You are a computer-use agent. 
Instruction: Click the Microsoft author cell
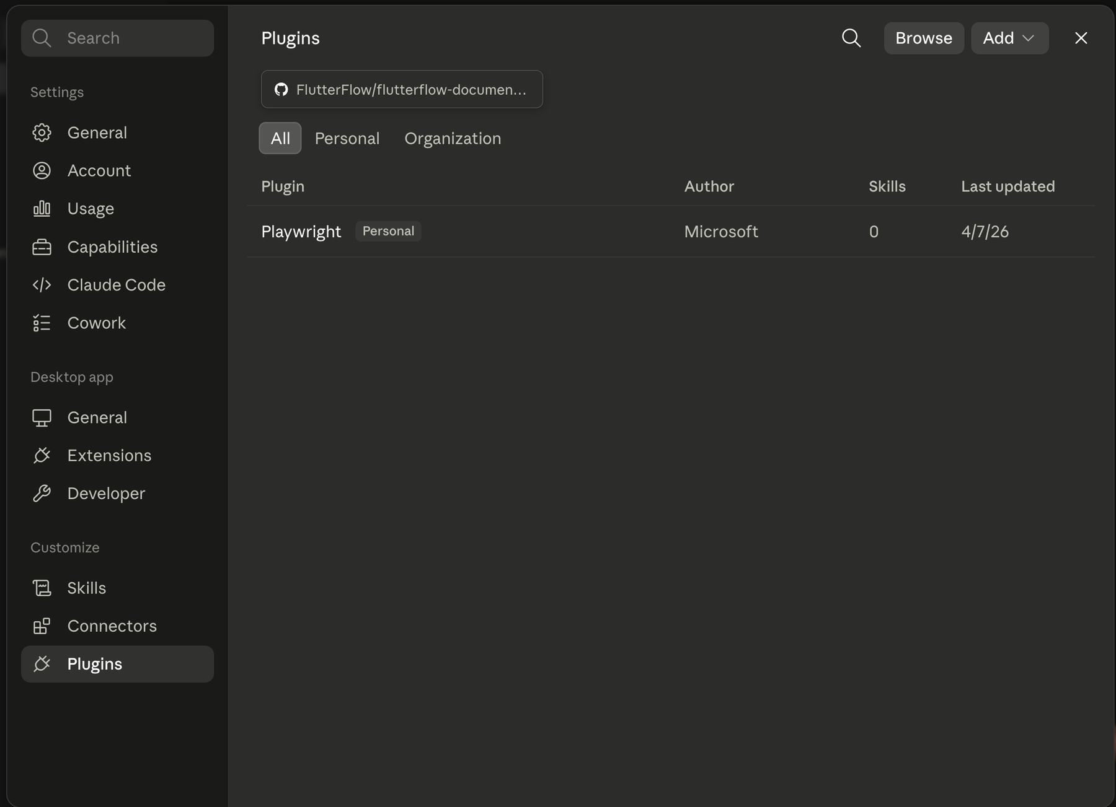(x=721, y=232)
